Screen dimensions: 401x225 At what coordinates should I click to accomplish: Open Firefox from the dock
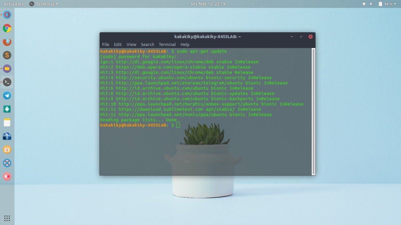click(7, 42)
